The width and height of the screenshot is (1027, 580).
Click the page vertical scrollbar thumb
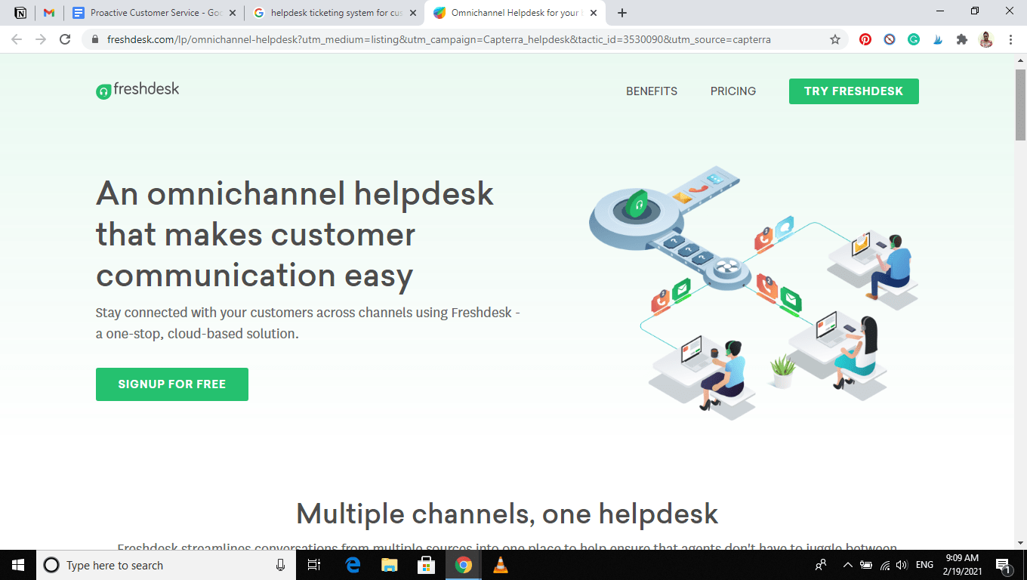tap(1021, 104)
